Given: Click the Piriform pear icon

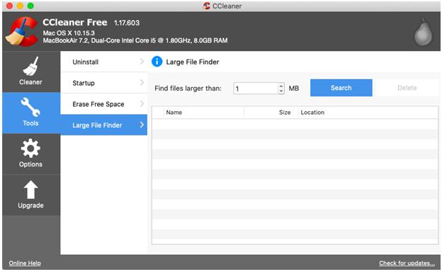Looking at the screenshot, I should pyautogui.click(x=423, y=32).
